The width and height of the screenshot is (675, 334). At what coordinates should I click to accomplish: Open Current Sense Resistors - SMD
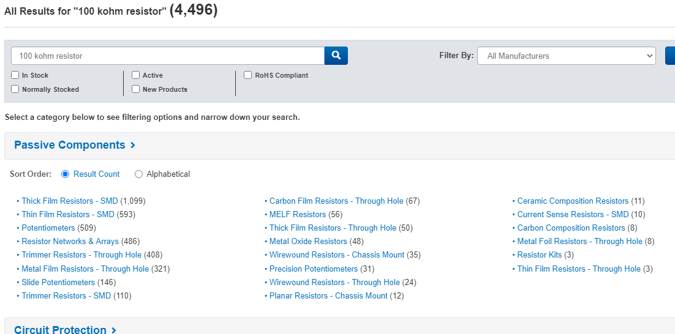coord(573,214)
